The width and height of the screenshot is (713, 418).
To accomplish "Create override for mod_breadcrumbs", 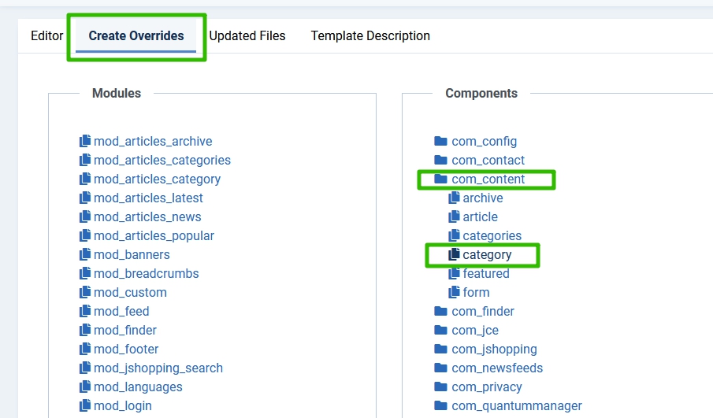I will 146,274.
